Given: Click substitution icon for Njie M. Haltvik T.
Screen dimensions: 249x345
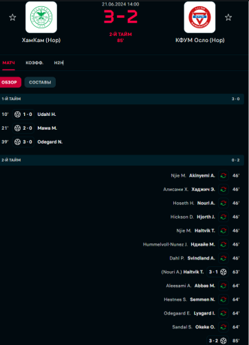Looking at the screenshot, I should tap(224, 230).
